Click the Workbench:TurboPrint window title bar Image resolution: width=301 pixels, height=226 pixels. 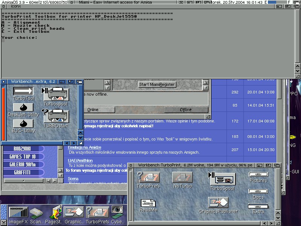(x=195, y=165)
